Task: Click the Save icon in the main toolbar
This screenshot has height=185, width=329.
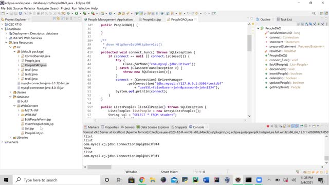Action: 11,13
